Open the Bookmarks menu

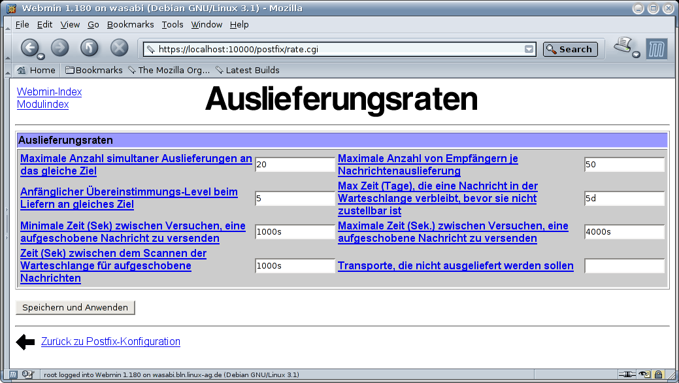click(x=130, y=25)
